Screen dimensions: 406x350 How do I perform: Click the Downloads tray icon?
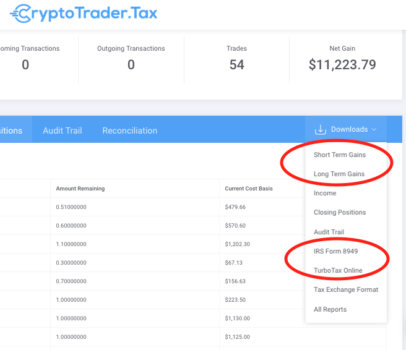pos(321,130)
